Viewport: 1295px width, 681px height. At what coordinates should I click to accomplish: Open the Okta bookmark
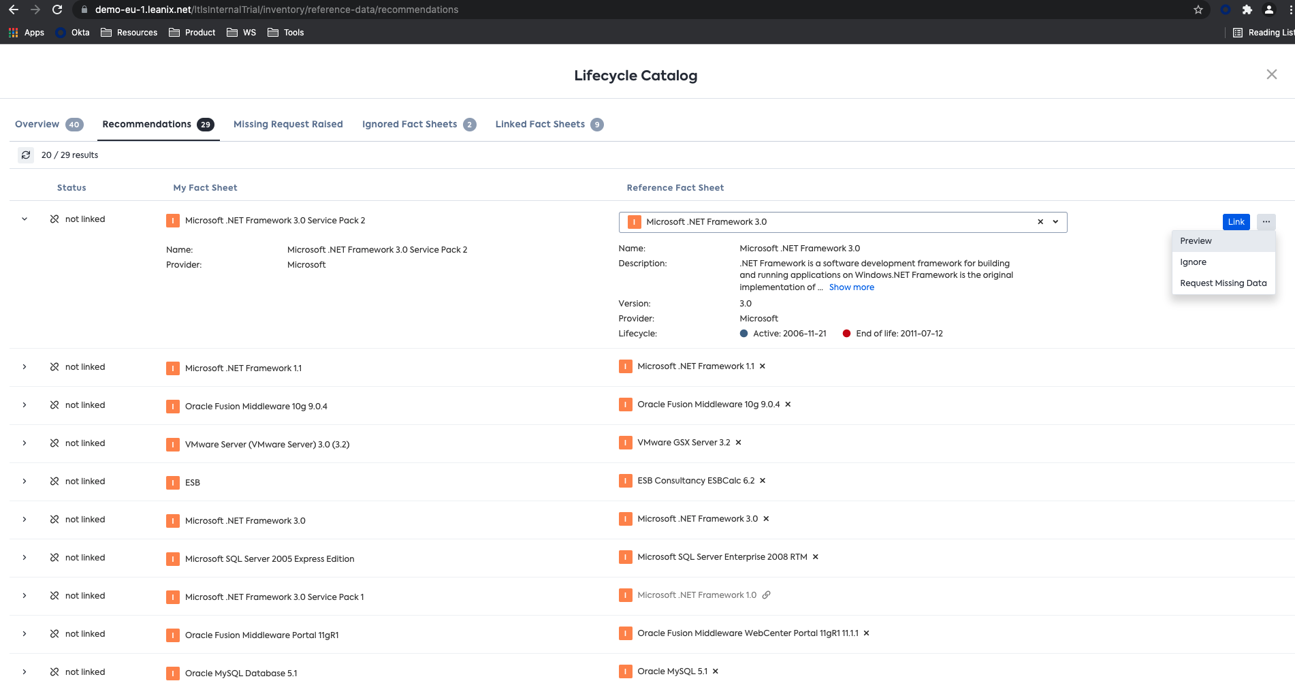point(73,32)
